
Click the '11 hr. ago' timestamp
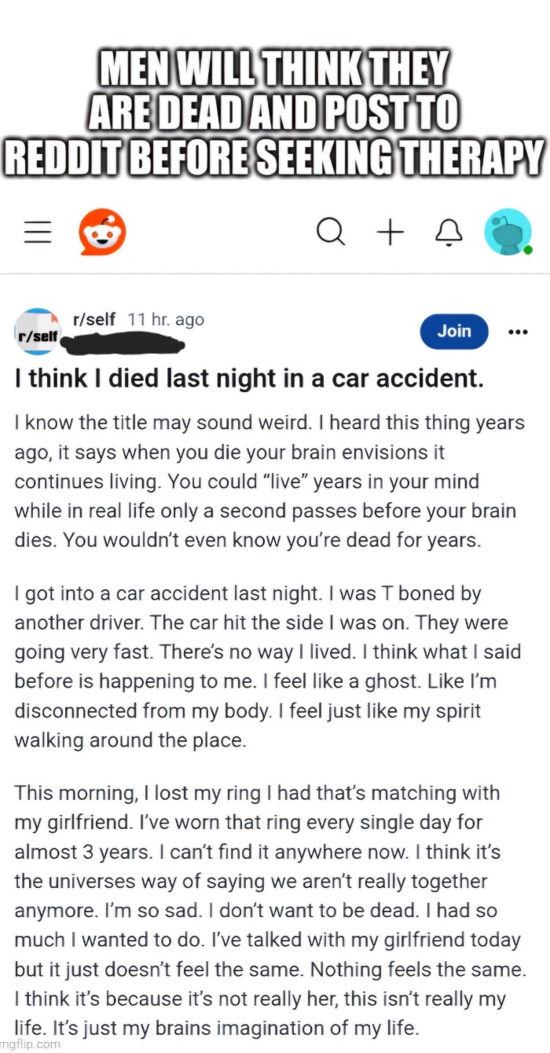point(166,320)
